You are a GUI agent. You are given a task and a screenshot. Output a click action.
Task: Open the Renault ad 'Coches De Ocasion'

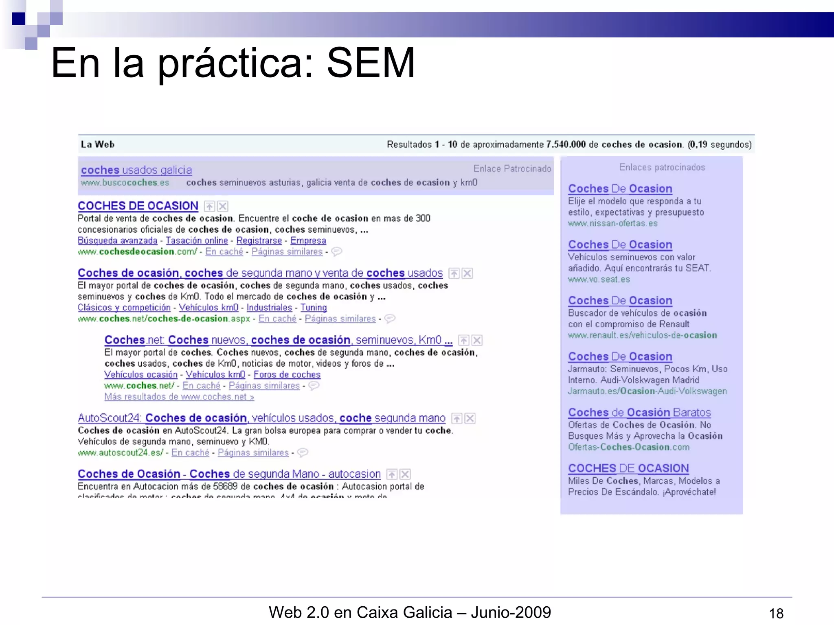coord(620,300)
